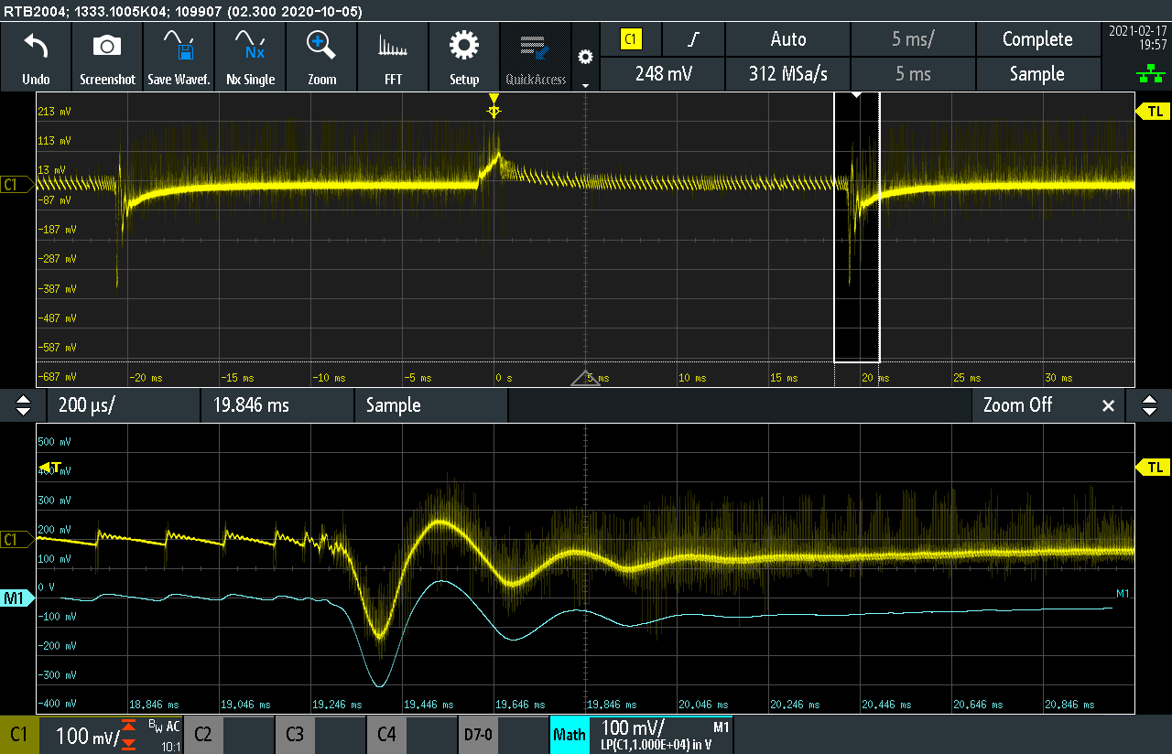This screenshot has height=754, width=1172.
Task: Select the TL trigger level marker in zoom window
Action: (x=1153, y=468)
